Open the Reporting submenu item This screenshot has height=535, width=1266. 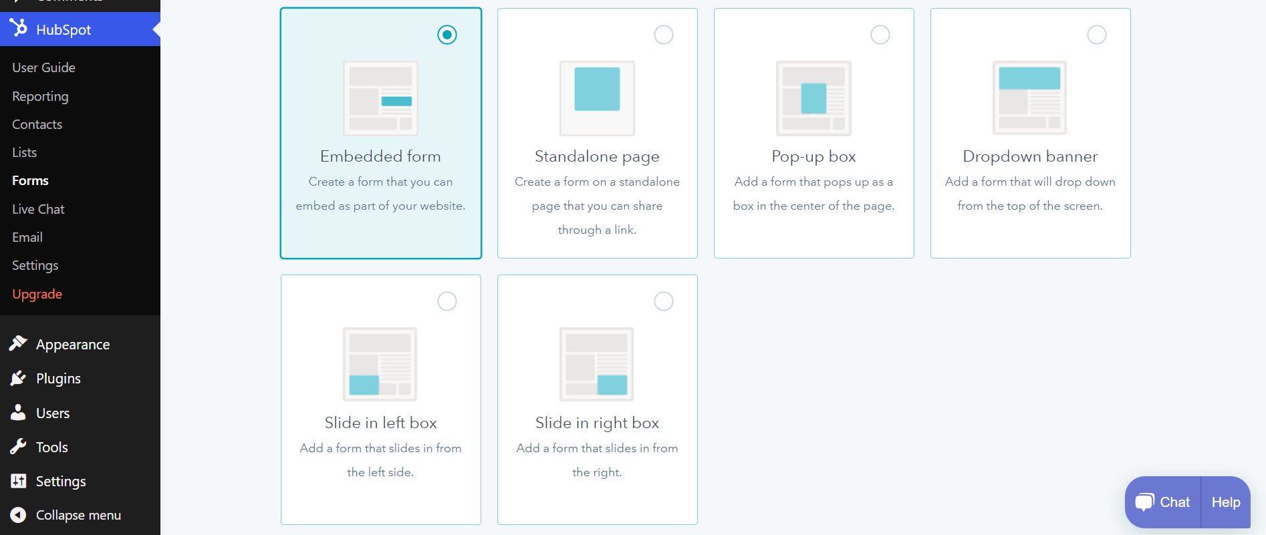tap(40, 96)
